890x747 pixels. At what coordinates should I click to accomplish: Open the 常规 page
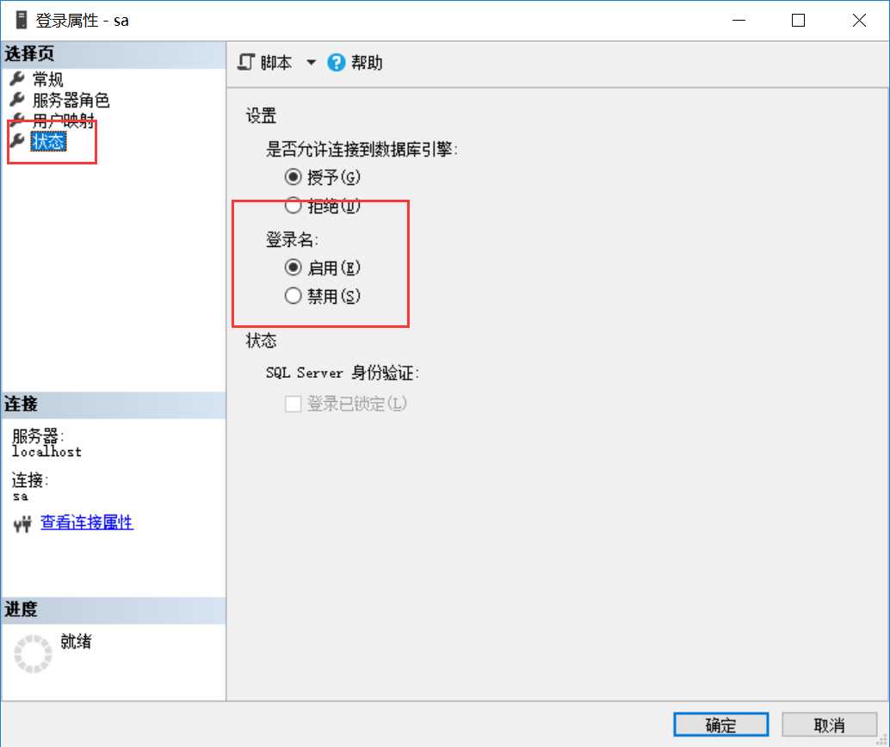47,79
